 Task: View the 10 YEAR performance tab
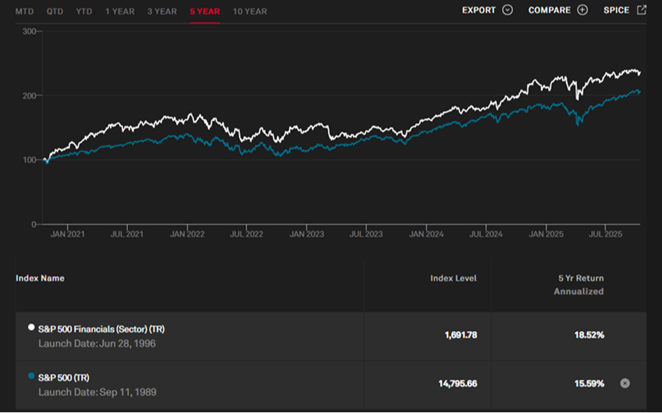click(250, 11)
